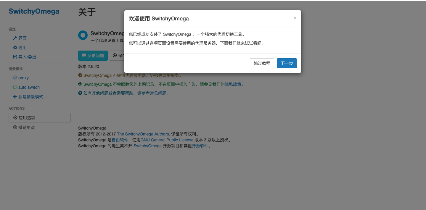Click the eye-slash icon before the privacy notice
Image resolution: width=426 pixels, height=210 pixels.
80,84
